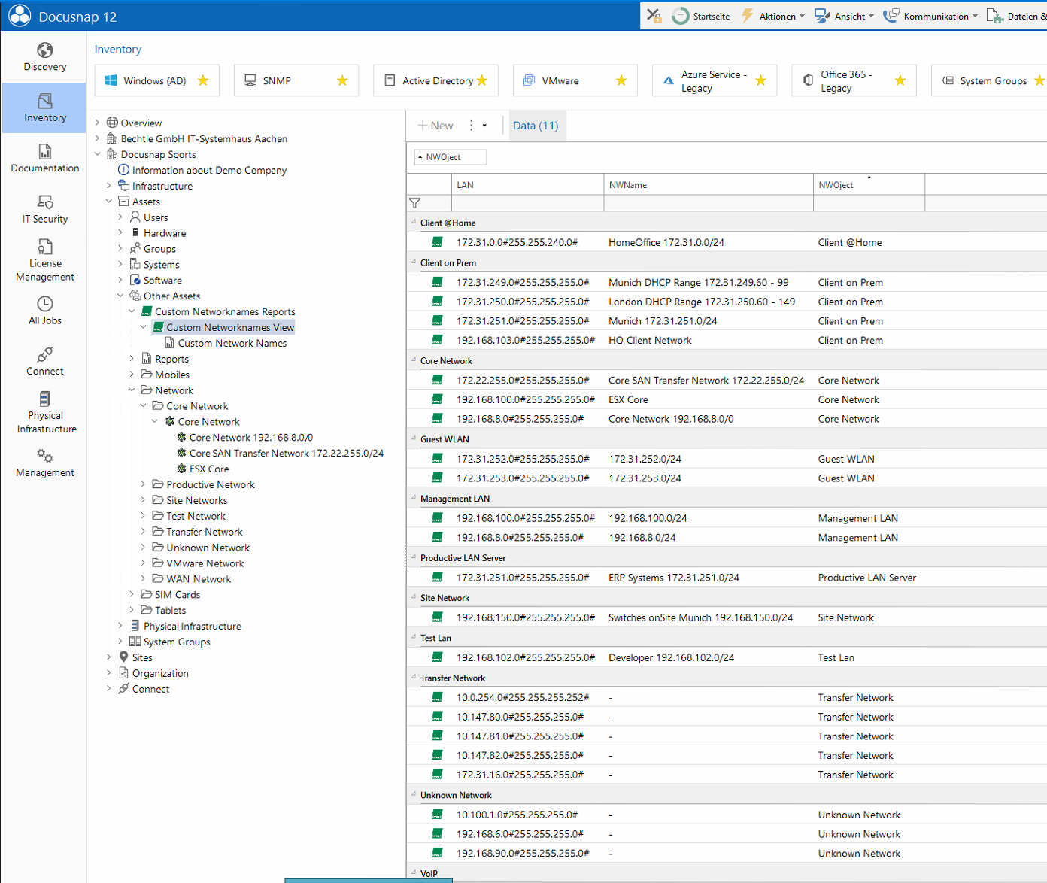Switch to the Data (11) tab
Image resolution: width=1047 pixels, height=883 pixels.
(536, 126)
